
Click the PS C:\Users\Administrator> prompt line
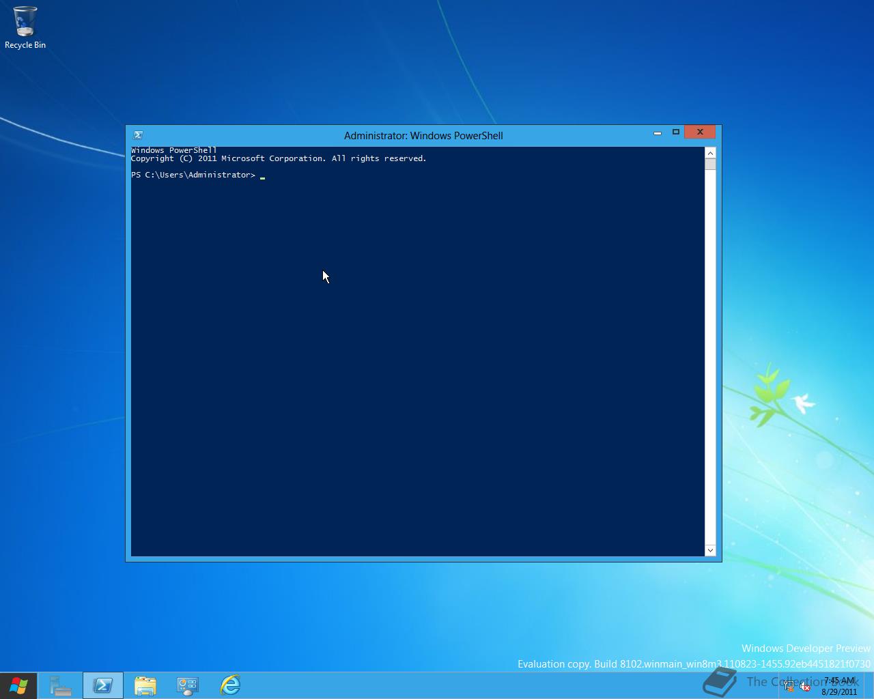tap(193, 175)
